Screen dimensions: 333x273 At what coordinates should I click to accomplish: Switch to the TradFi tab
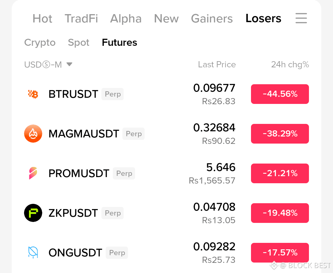click(x=81, y=19)
